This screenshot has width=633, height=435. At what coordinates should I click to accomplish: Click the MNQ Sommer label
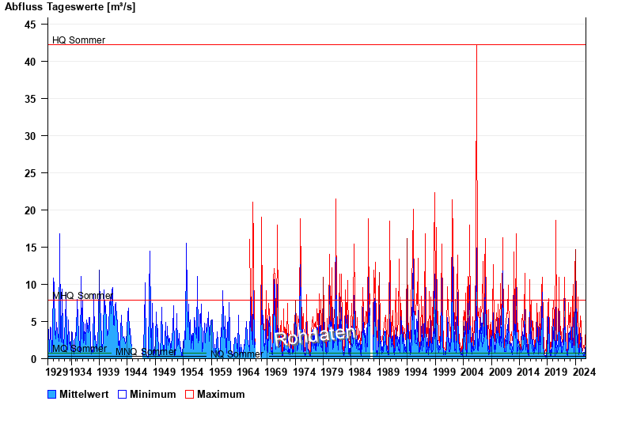point(146,352)
